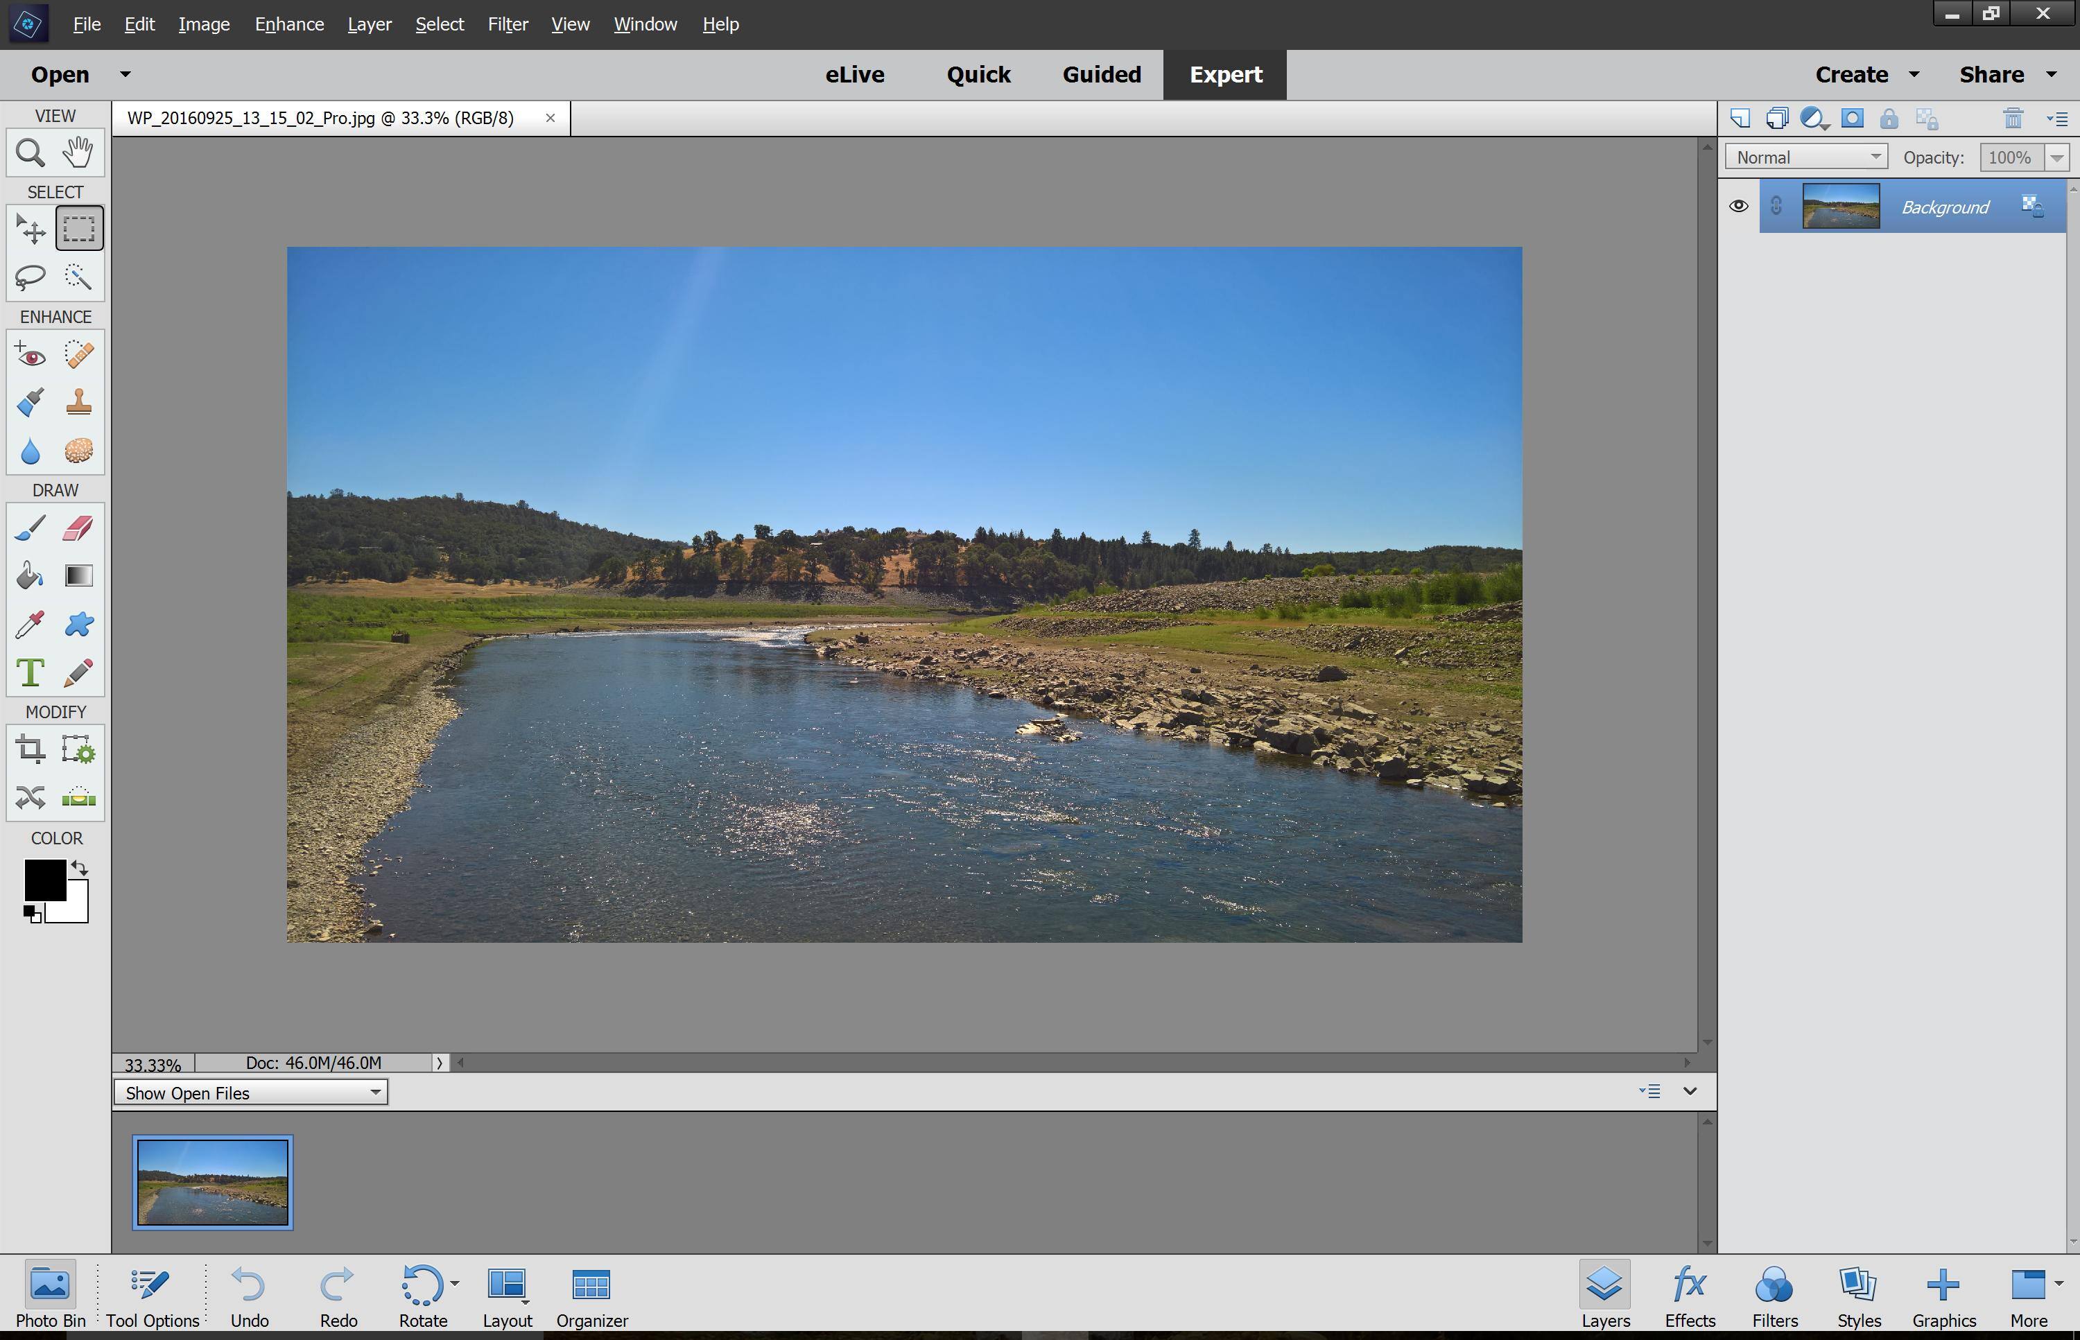Select the Eraser tool
The height and width of the screenshot is (1340, 2080).
click(x=78, y=528)
